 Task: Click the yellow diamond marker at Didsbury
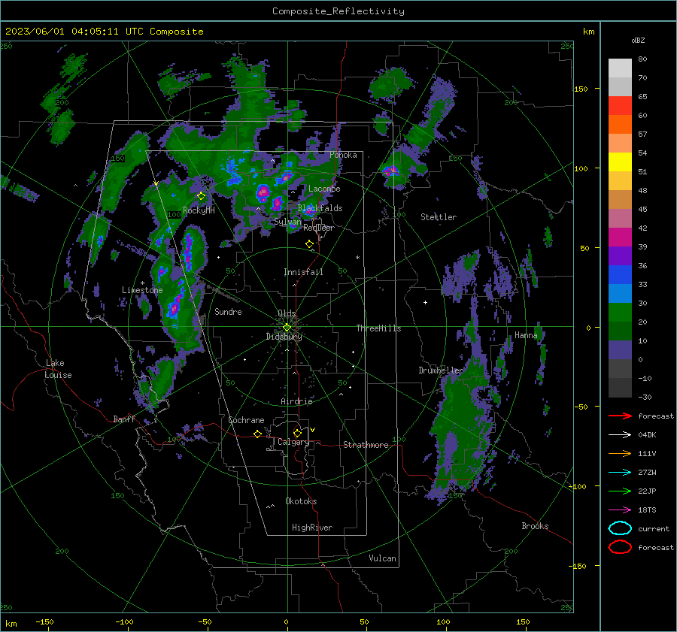(287, 328)
